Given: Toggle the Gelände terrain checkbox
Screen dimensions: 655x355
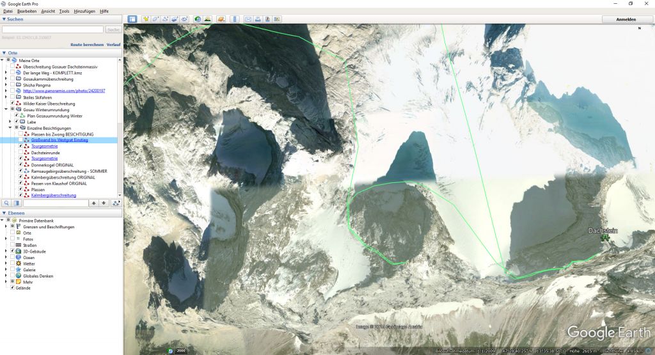Looking at the screenshot, I should point(13,288).
